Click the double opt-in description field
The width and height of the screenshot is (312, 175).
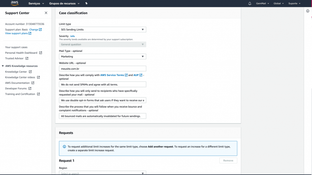tap(102, 100)
